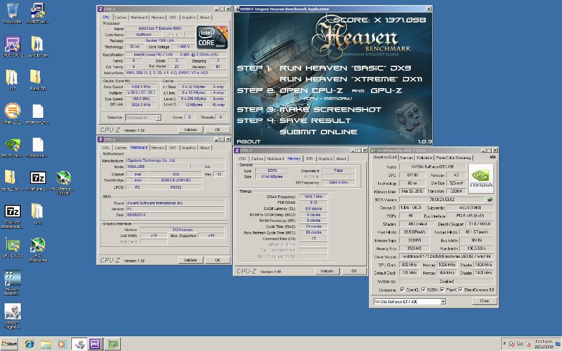Click Validate in Mainboard CPU-Z window
562x351 pixels.
click(191, 260)
